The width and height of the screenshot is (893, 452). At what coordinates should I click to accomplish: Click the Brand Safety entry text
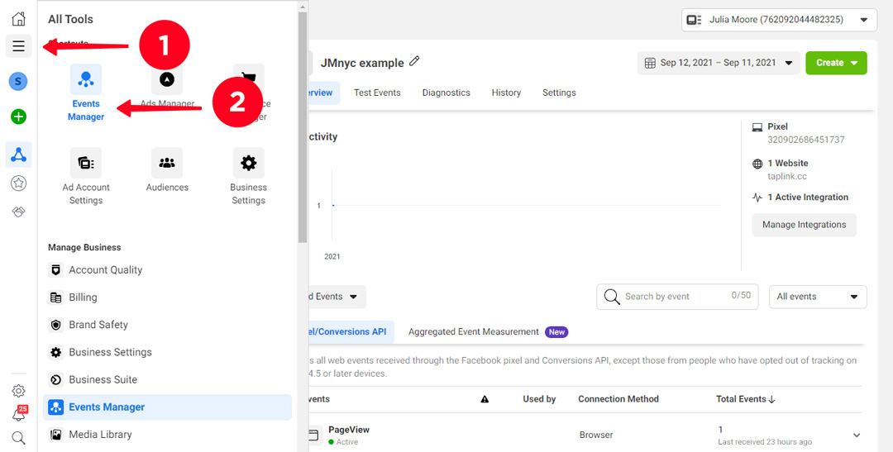[98, 325]
